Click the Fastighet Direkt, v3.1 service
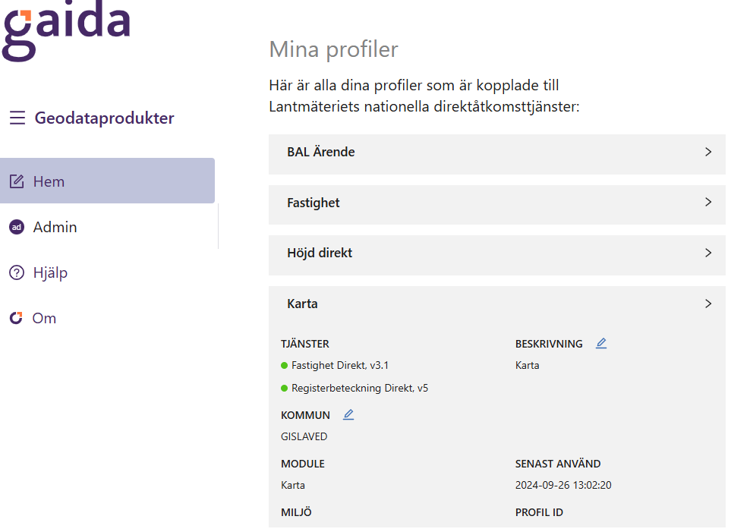 tap(329, 365)
